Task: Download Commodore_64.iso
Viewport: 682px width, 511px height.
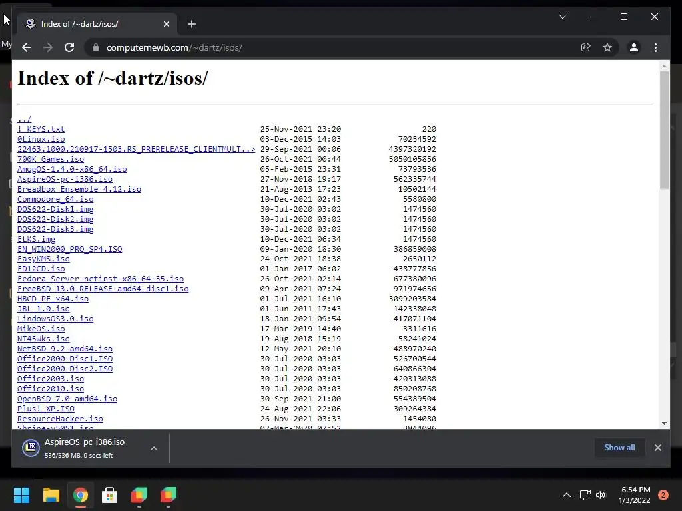Action: point(55,199)
